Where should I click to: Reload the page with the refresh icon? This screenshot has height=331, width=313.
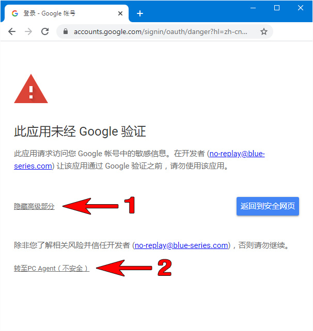[x=45, y=31]
